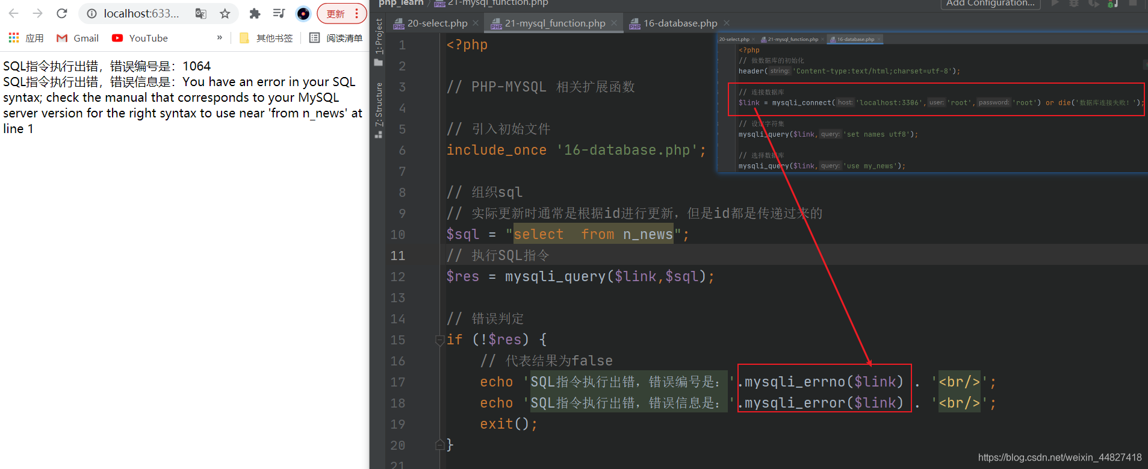1148x469 pixels.
Task: Open the 应用 apps shortcut
Action: (x=26, y=38)
